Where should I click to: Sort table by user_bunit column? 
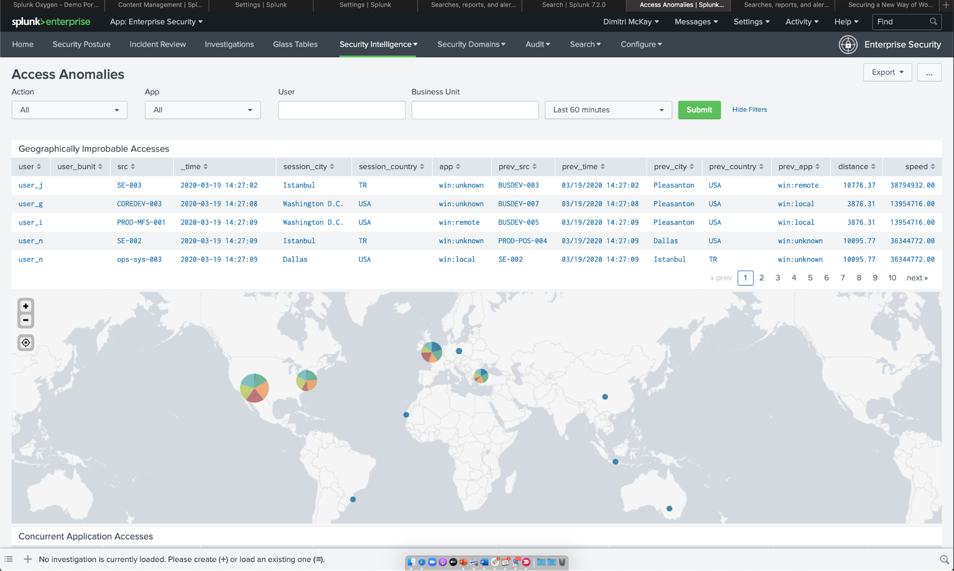click(80, 166)
